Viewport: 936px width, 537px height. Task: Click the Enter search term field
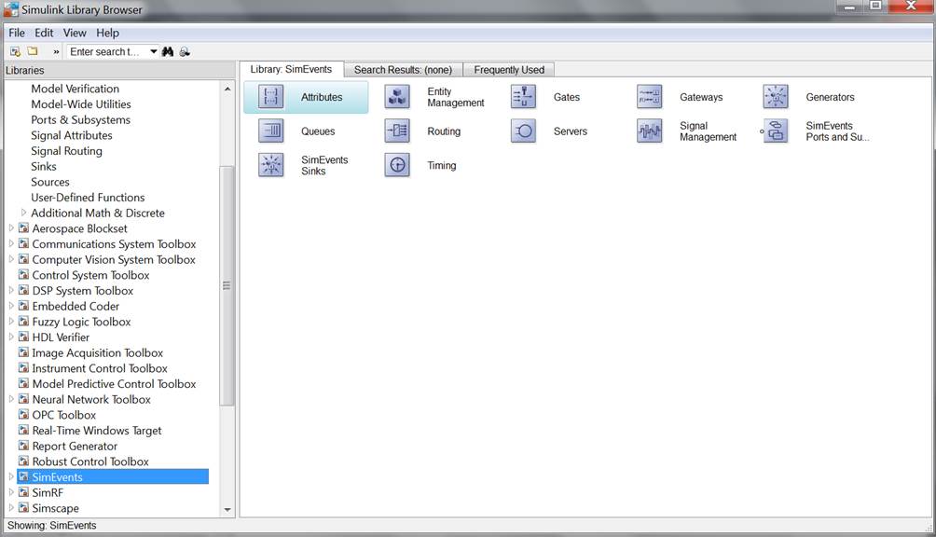(x=107, y=52)
